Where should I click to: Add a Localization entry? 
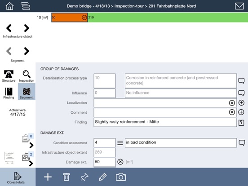click(241, 103)
